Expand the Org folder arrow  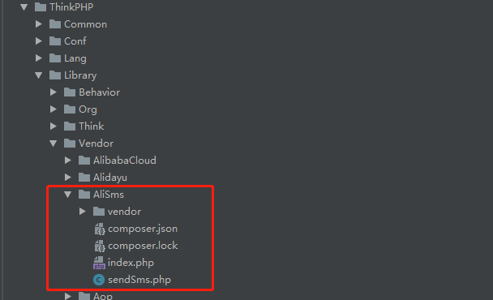click(x=54, y=109)
